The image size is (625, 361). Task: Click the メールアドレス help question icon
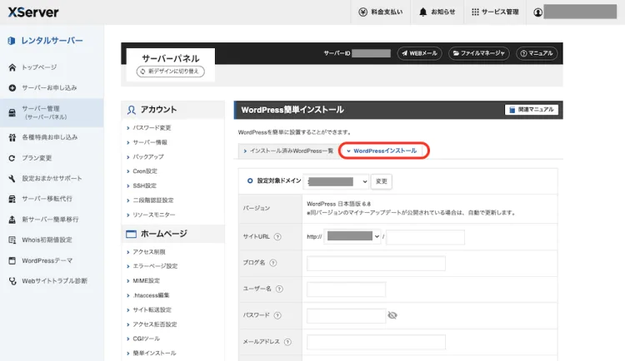(x=287, y=342)
